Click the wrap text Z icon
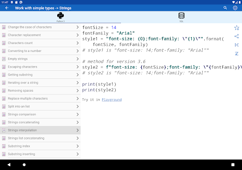 click(x=236, y=54)
